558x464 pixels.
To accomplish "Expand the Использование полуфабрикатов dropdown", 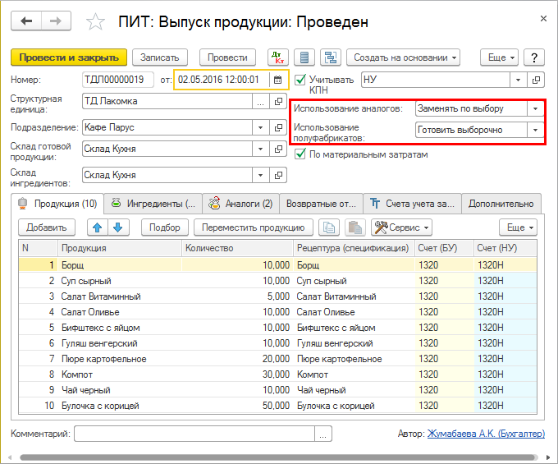I will (535, 130).
